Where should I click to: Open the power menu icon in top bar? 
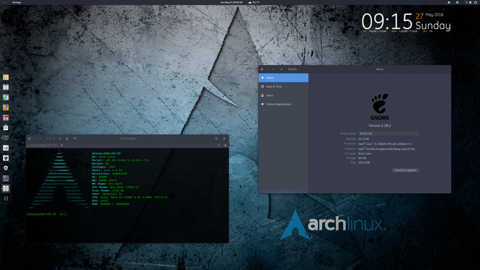[x=476, y=2]
